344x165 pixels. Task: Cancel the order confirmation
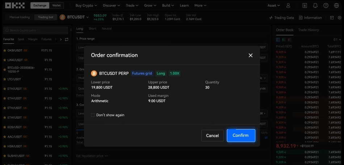[x=212, y=136]
